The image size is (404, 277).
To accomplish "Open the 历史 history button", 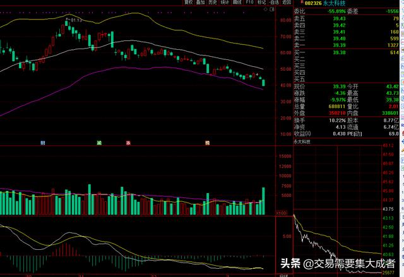I will [x=213, y=3].
